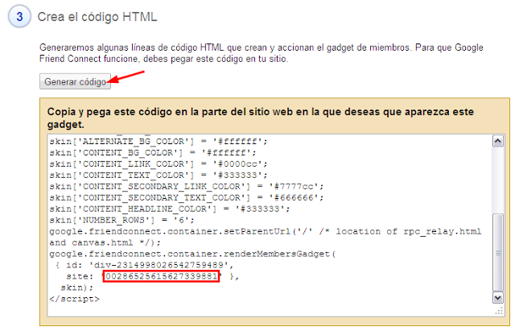The height and width of the screenshot is (331, 515).
Task: Click the Google Friend Connect description paragraph
Action: [260, 54]
